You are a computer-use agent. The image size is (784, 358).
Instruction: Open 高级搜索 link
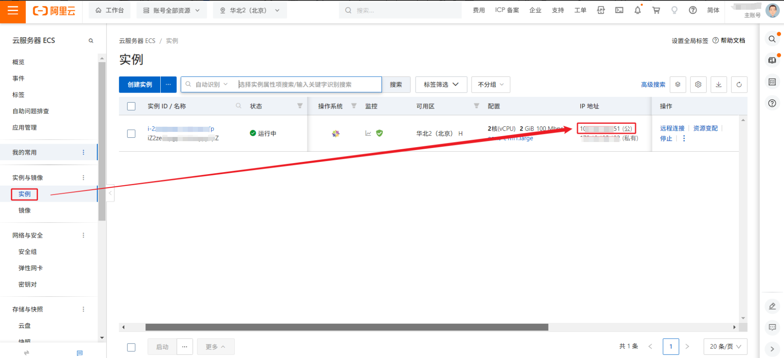[x=653, y=85]
